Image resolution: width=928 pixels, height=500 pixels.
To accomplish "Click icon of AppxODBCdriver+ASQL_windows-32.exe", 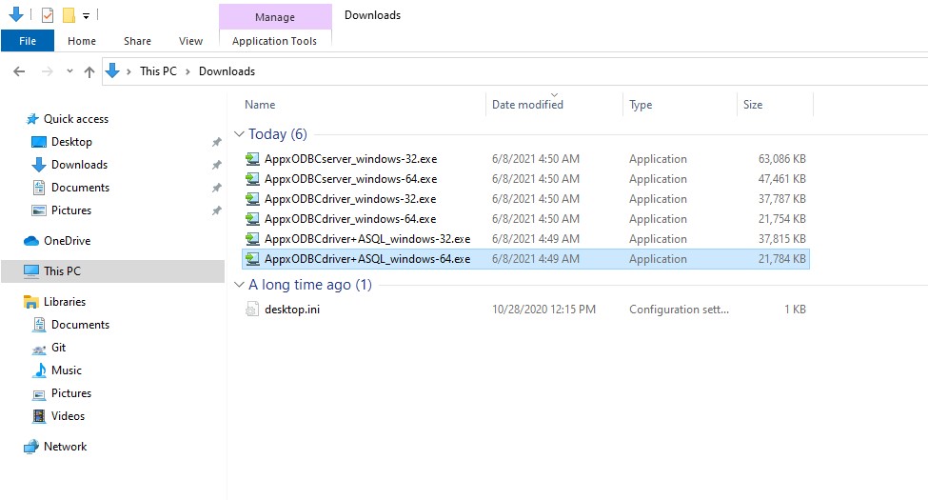I will coord(253,239).
